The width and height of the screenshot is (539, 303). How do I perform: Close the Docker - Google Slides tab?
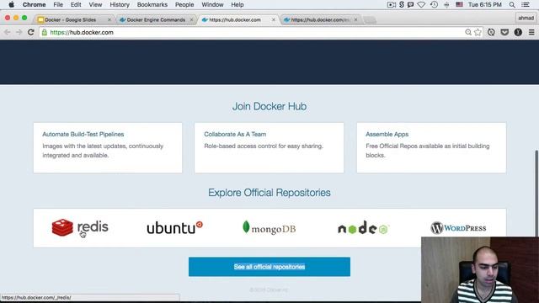pyautogui.click(x=109, y=20)
